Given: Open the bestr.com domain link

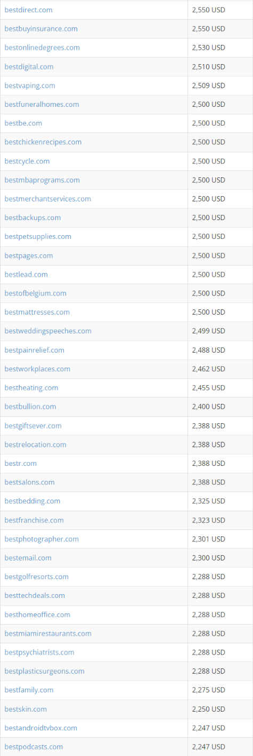Looking at the screenshot, I should pos(21,463).
